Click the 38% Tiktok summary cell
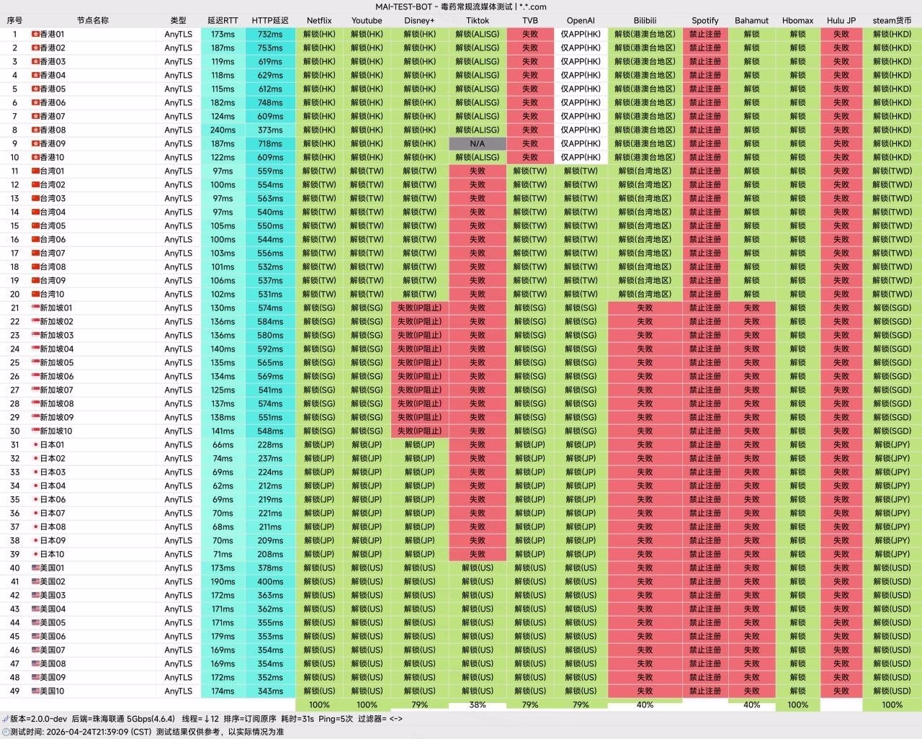The height and width of the screenshot is (739, 922). point(478,704)
